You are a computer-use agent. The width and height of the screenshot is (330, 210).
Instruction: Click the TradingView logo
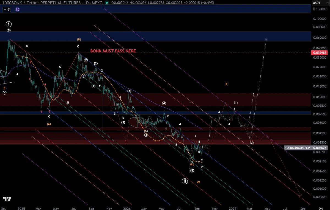[x=7, y=199]
